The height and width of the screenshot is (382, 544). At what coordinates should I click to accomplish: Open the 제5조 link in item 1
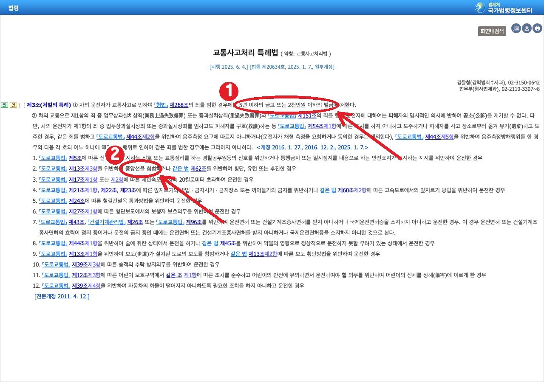coord(75,158)
